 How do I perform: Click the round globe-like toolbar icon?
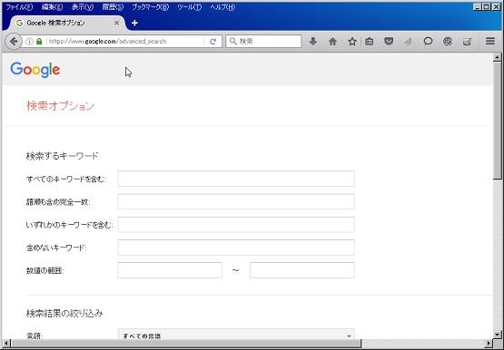coord(448,41)
